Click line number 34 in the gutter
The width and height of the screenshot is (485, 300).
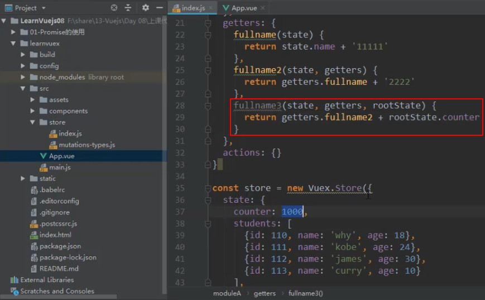(x=180, y=177)
